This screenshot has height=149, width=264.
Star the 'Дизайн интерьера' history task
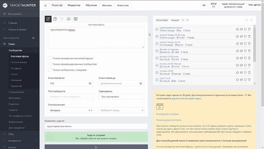point(238,51)
